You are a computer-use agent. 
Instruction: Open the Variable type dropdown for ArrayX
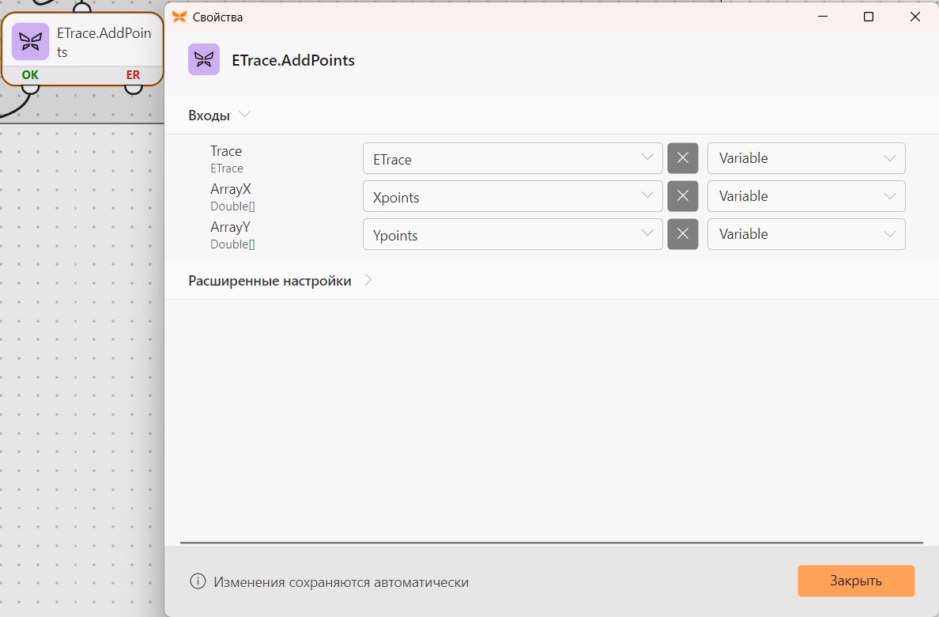[806, 196]
